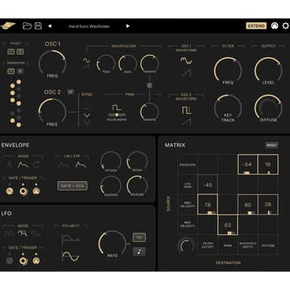Choose unipolar LFO polarity icon
This screenshot has height=290, width=290.
tap(70, 239)
